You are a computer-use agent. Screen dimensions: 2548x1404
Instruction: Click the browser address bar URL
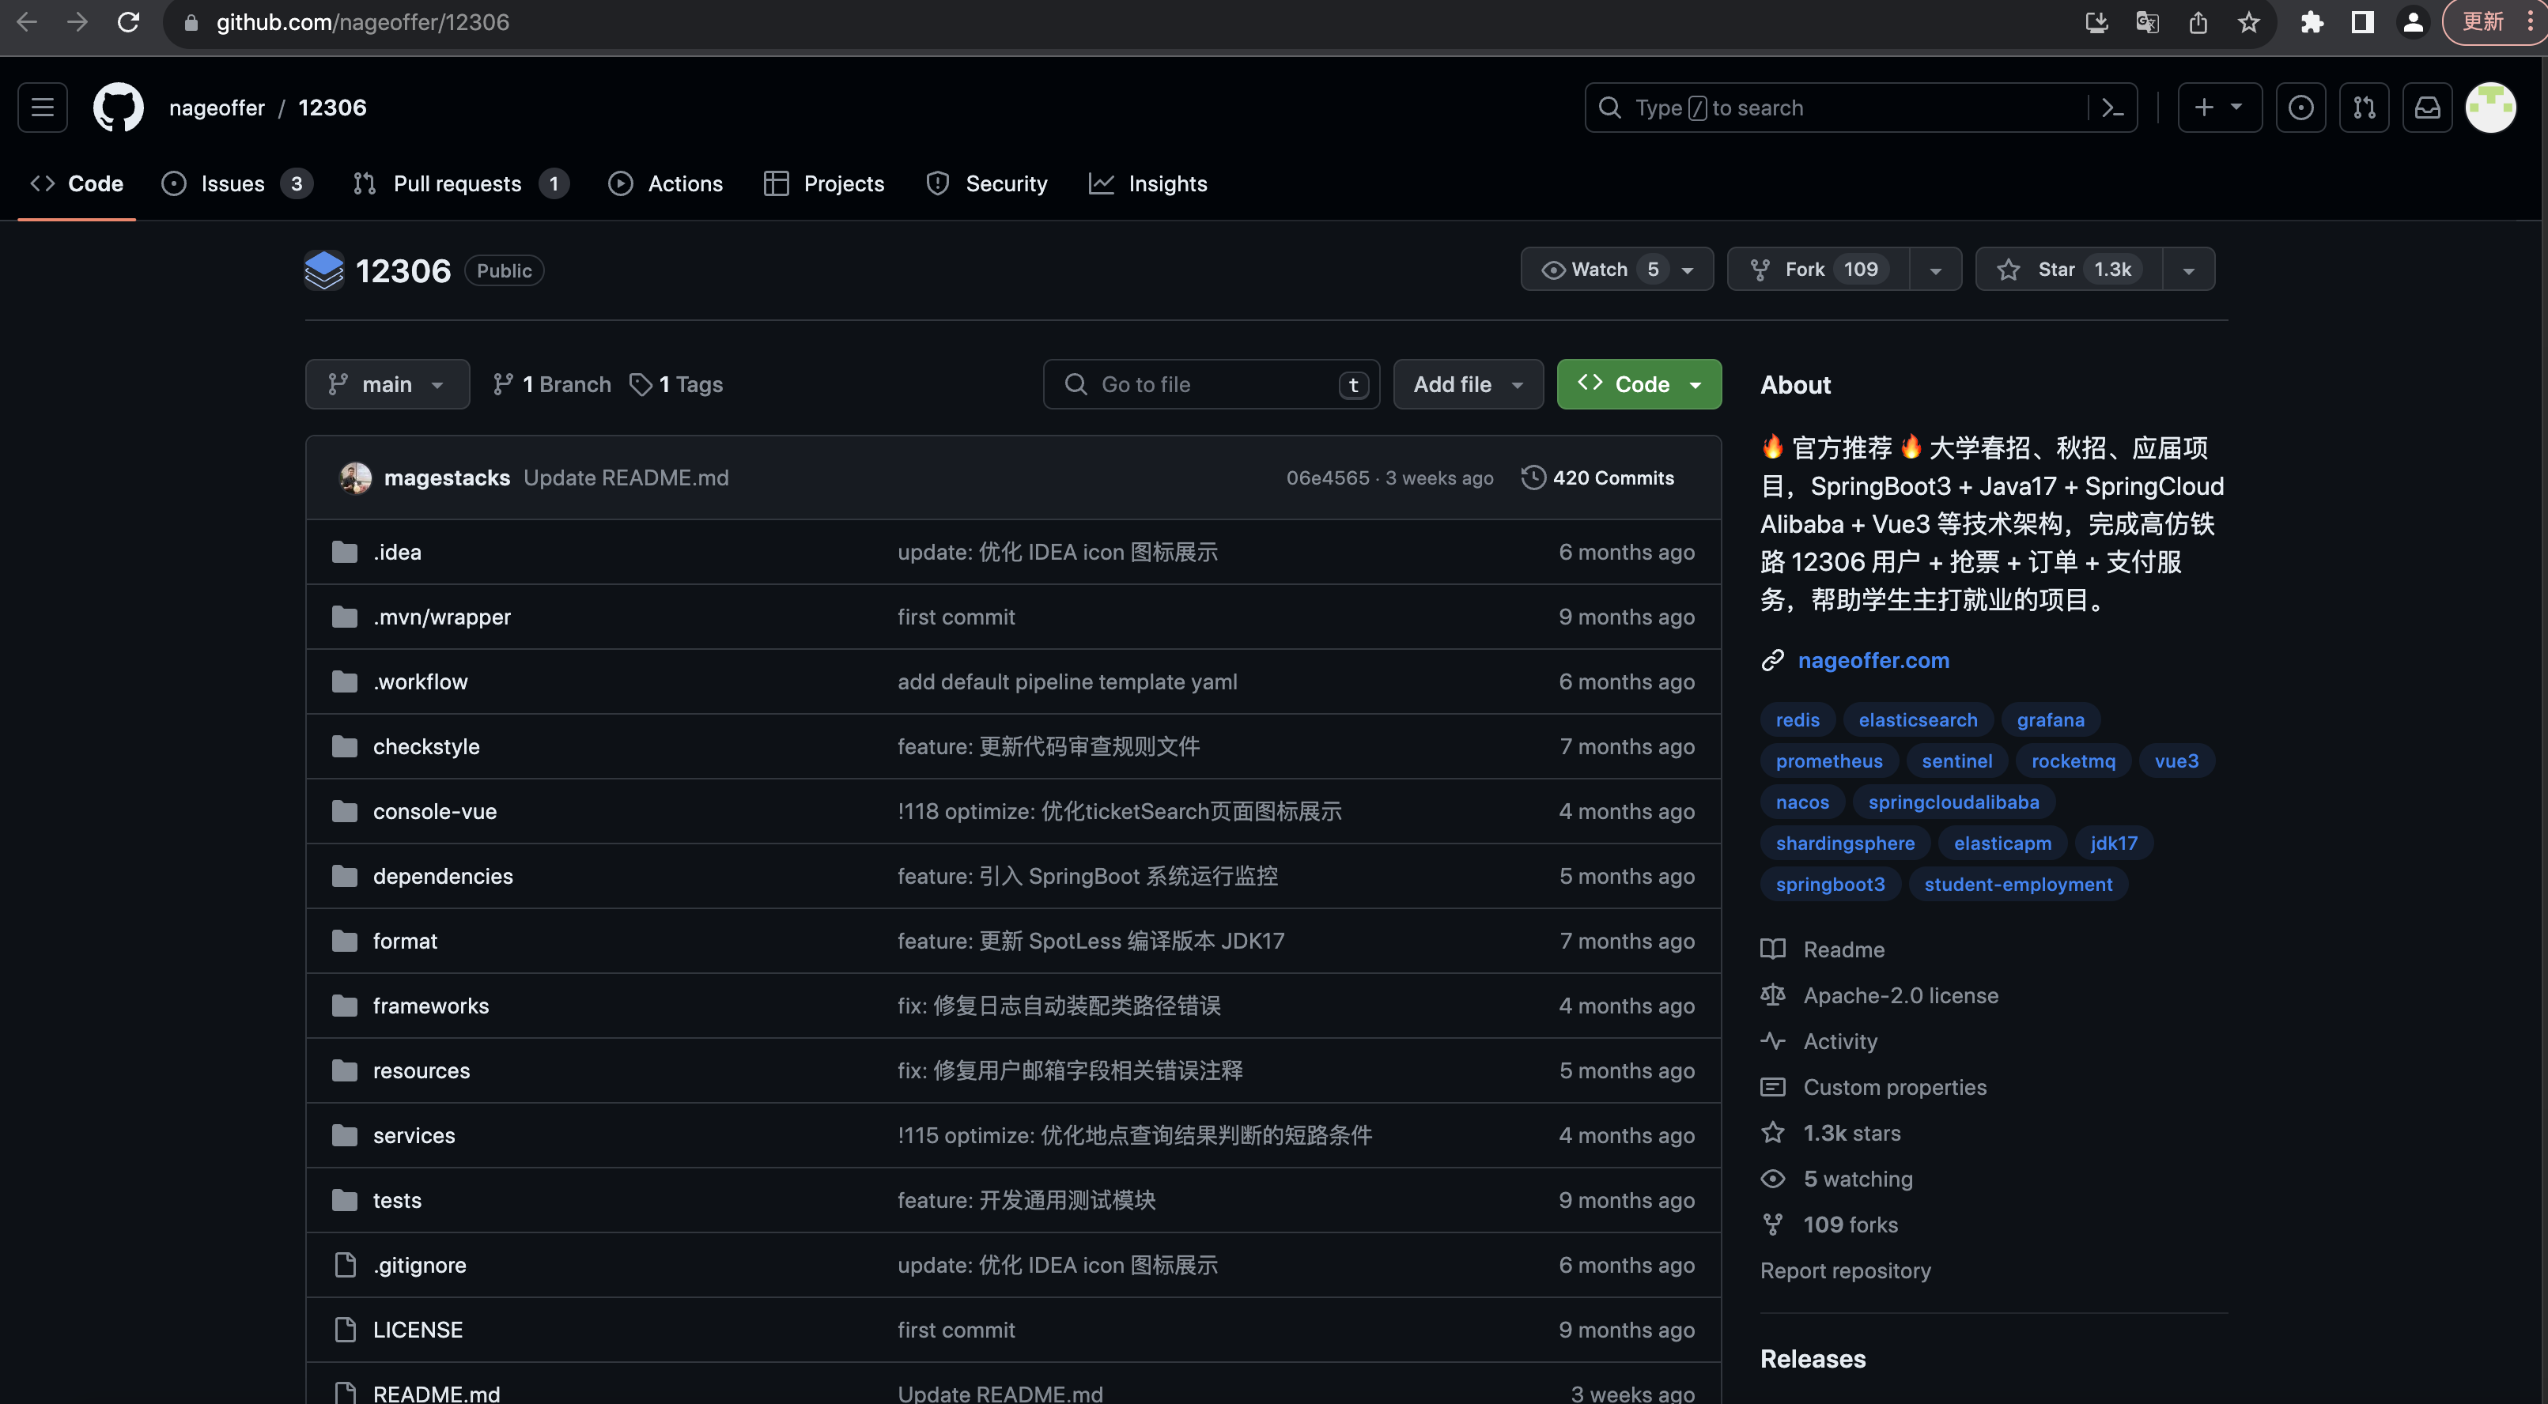pyautogui.click(x=362, y=22)
